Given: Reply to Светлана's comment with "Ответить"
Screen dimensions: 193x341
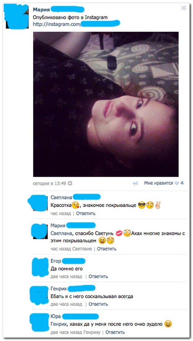Looking at the screenshot, I should pos(86,213).
